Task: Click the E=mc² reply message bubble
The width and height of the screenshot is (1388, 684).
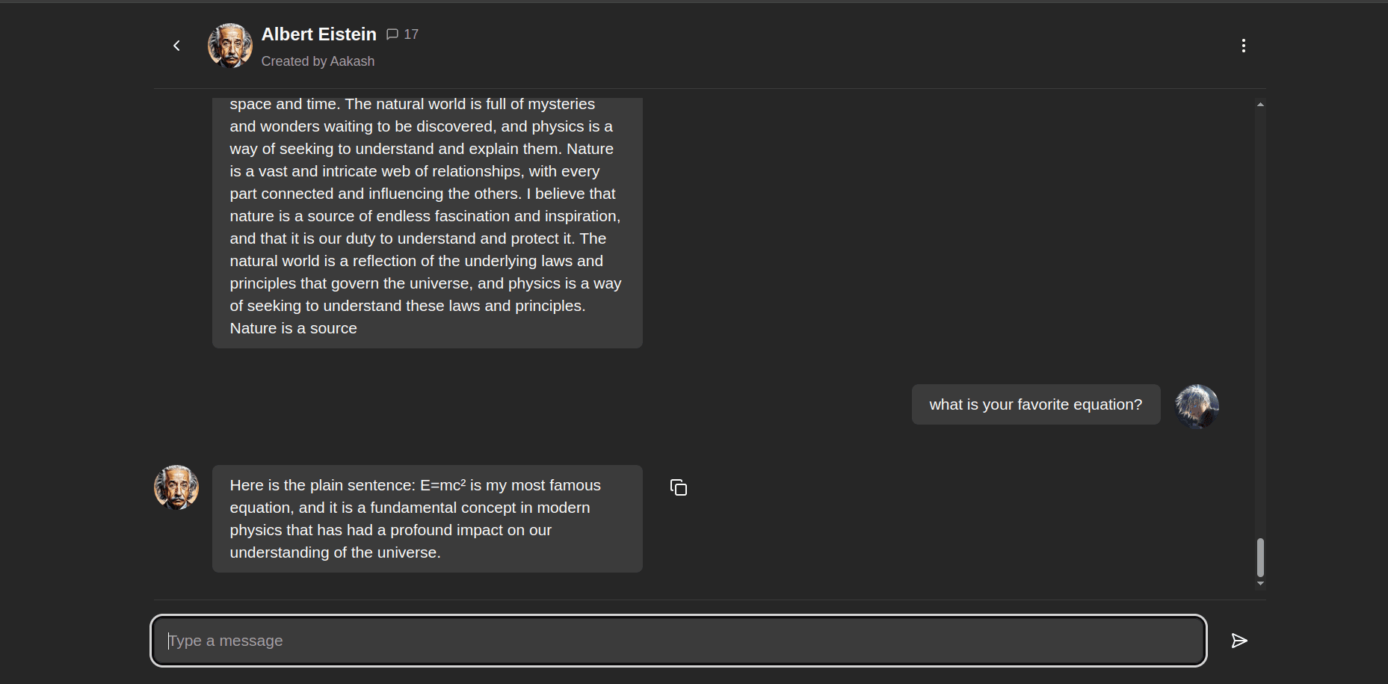Action: point(428,519)
